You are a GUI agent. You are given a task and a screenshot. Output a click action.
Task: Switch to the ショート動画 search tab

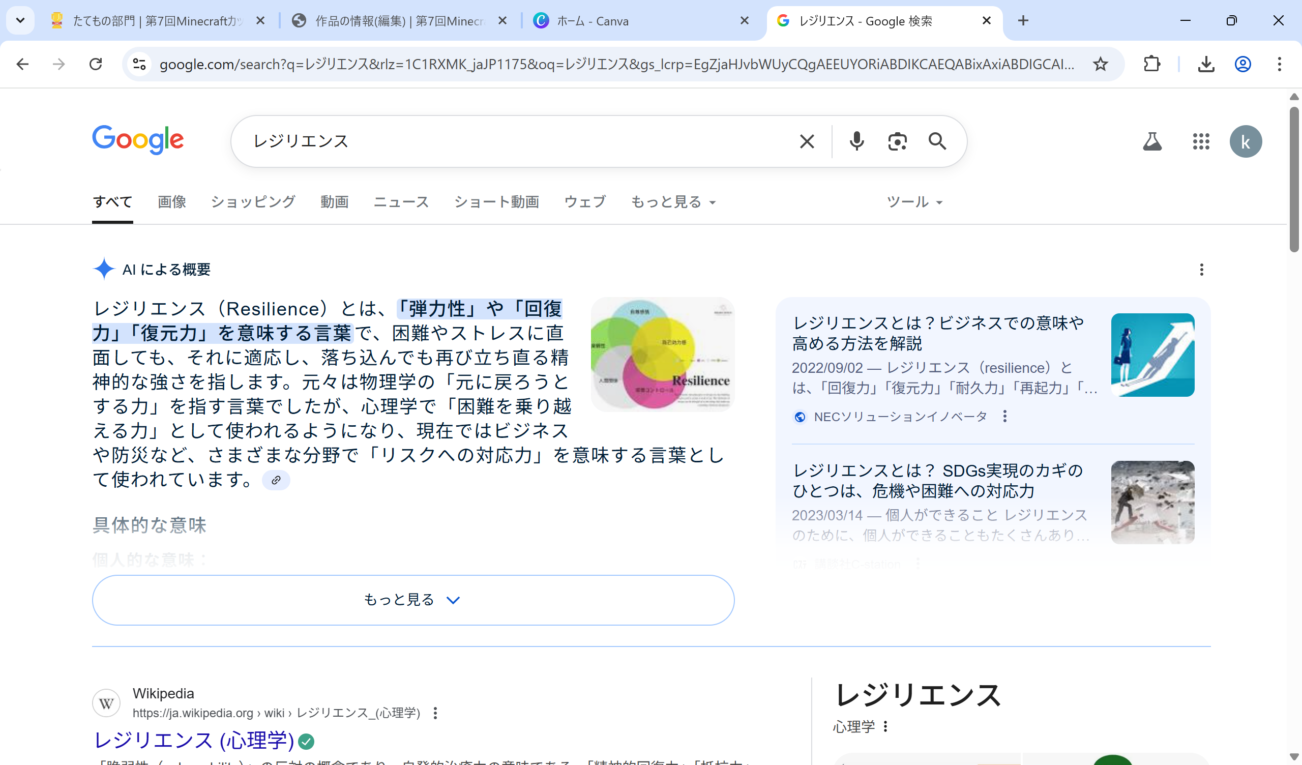pos(496,201)
